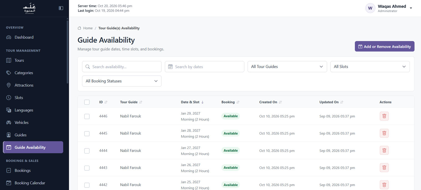The image size is (421, 190).
Task: Click the Tour Guide(s) Availability breadcrumb
Action: point(119,28)
